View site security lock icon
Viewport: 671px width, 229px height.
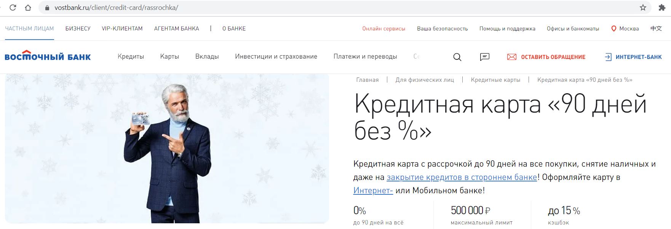click(48, 8)
